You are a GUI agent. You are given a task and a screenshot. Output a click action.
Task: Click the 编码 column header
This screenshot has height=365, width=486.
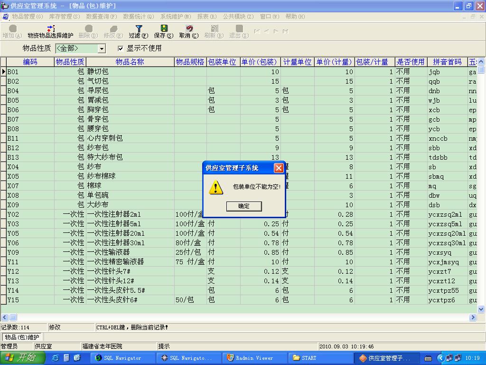point(30,62)
